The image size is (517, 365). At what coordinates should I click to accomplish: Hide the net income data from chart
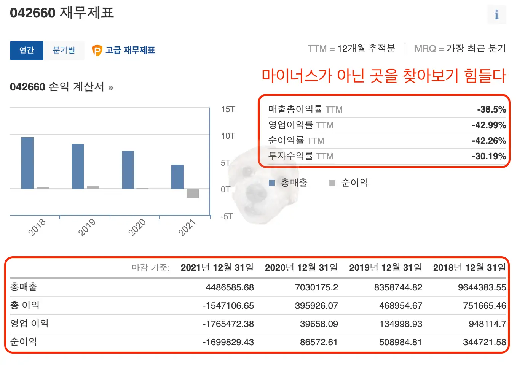tap(354, 182)
